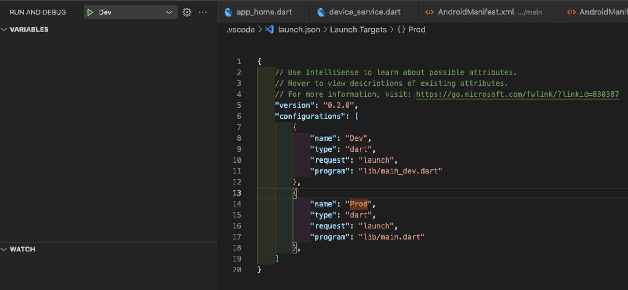The width and height of the screenshot is (628, 290).
Task: Switch to the app_home.dart tab
Action: tap(263, 12)
